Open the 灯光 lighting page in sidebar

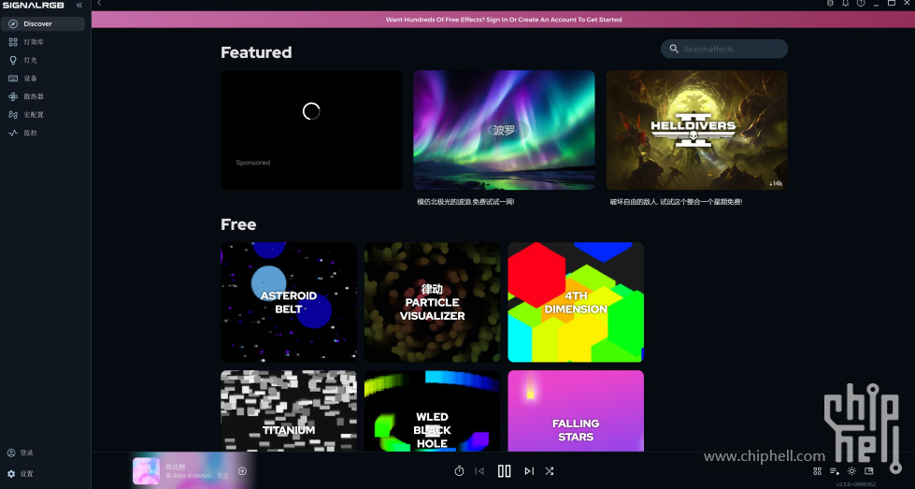tap(43, 60)
